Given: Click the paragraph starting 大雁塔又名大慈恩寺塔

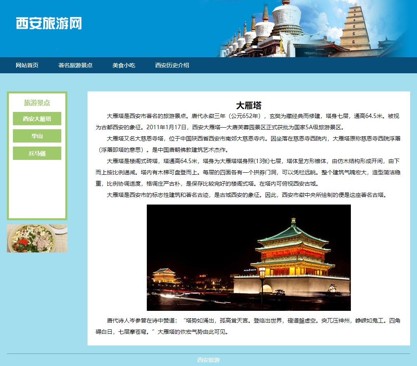Looking at the screenshot, I should point(248,144).
